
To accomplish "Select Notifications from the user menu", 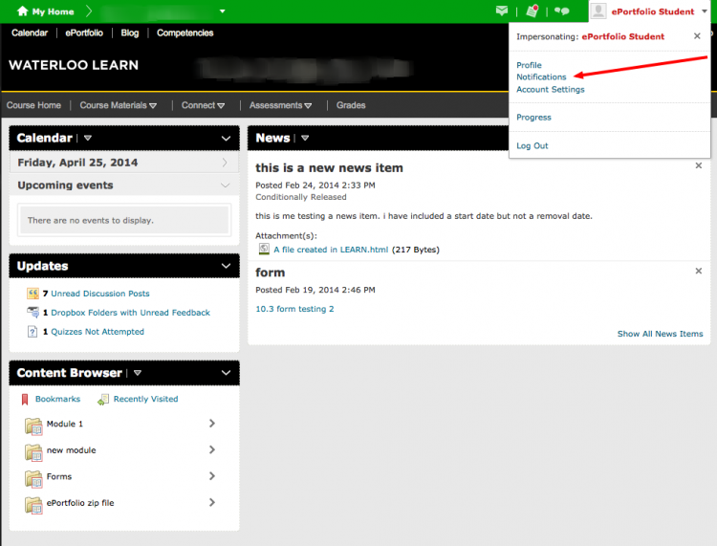I will 541,76.
